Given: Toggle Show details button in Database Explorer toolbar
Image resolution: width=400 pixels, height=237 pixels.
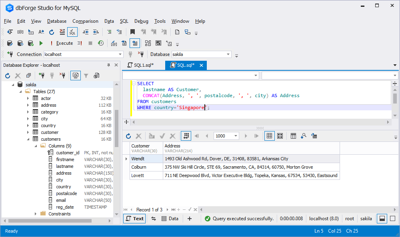Looking at the screenshot, I should 76,76.
